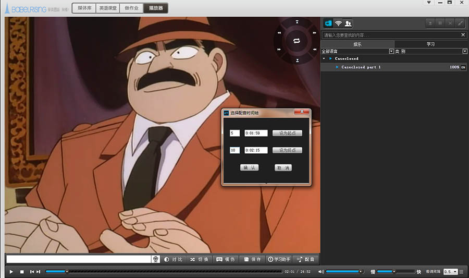The height and width of the screenshot is (278, 469).
Task: Switch to the 媒体库 tab
Action: [x=84, y=8]
